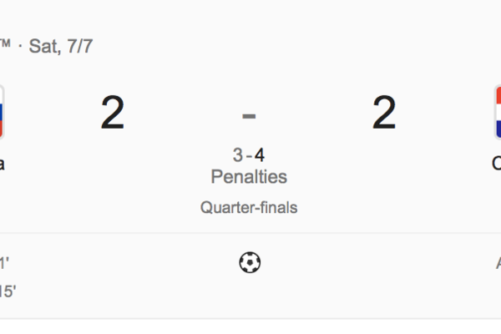Click the hyphen in the 3-4 penalty score
The image size is (501, 334).
(x=249, y=156)
